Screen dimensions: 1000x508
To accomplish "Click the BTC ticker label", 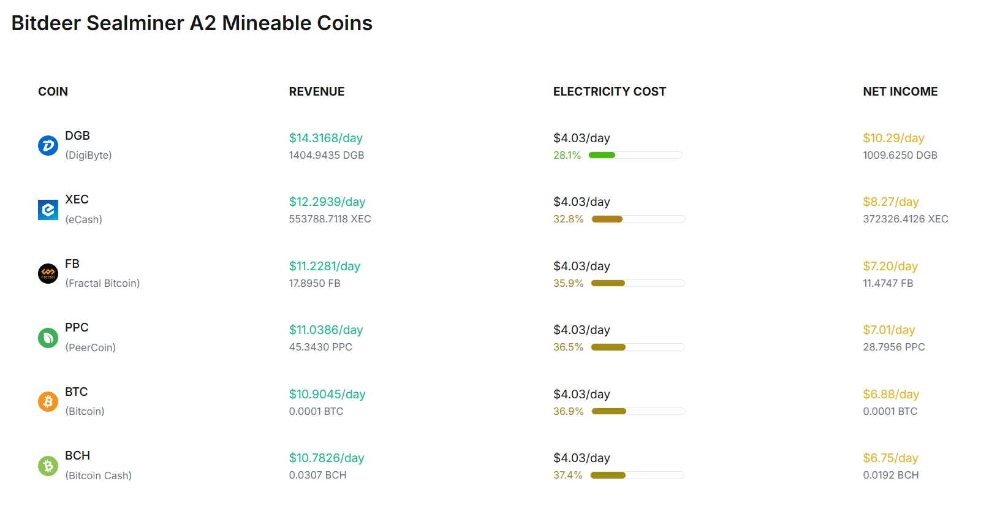I will point(76,392).
